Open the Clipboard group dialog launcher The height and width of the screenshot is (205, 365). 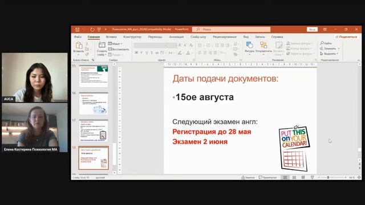click(x=93, y=60)
